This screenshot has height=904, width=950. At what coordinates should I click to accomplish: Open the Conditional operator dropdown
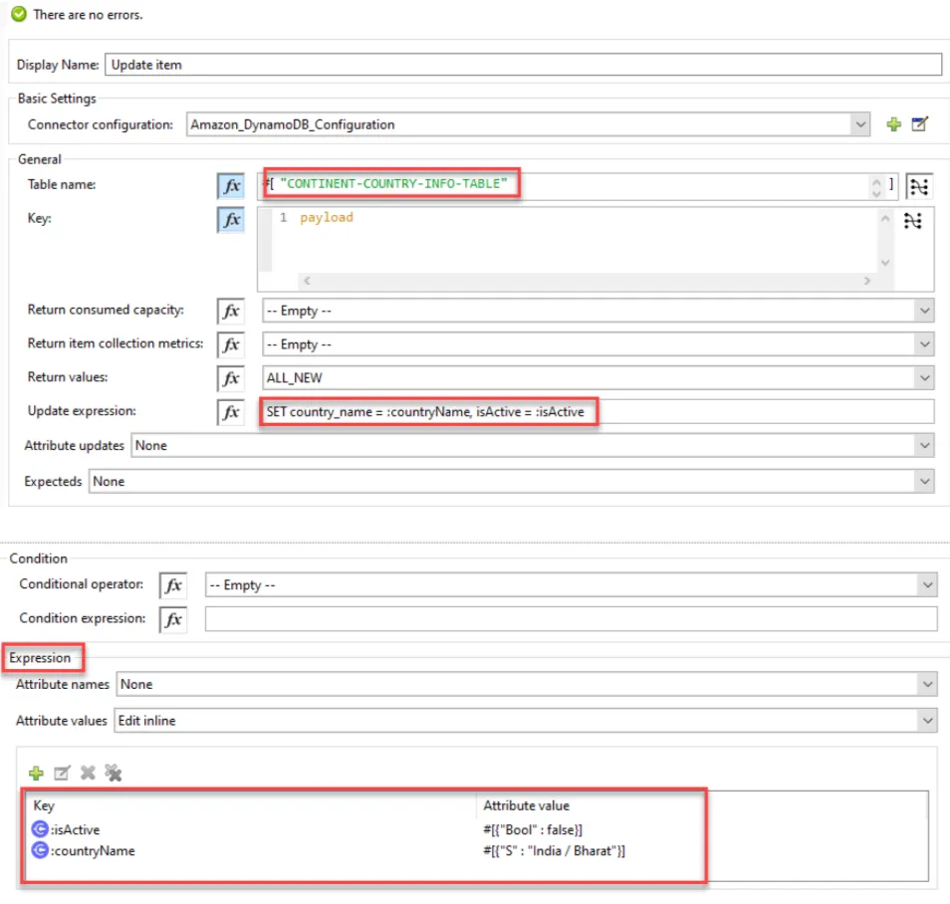coord(927,585)
